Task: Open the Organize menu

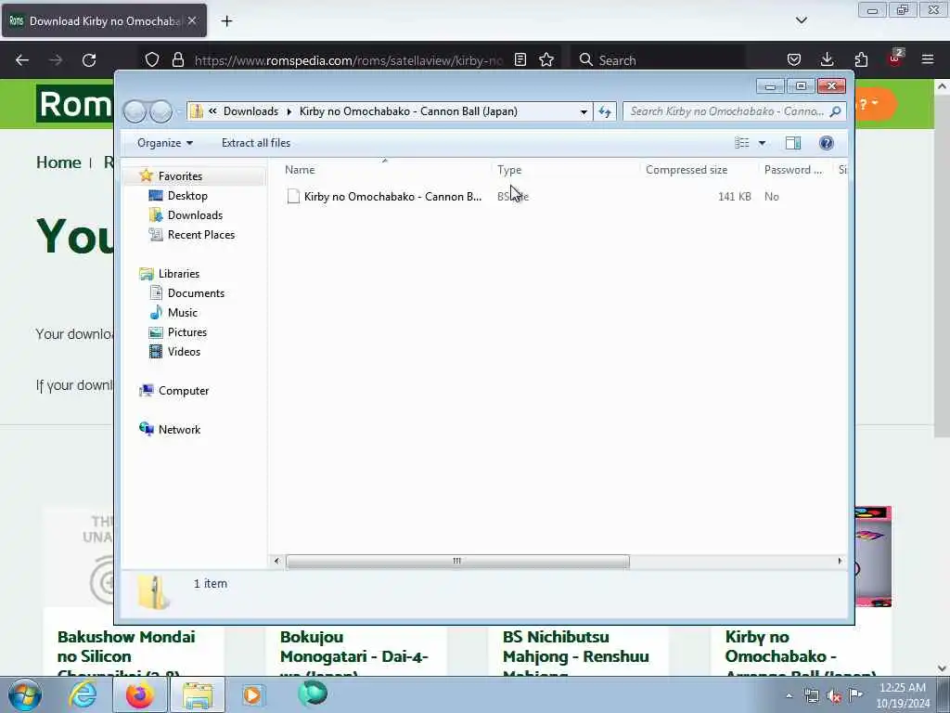Action: [x=165, y=143]
